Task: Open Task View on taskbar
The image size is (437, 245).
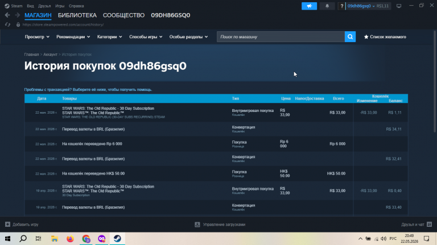Action: [x=39, y=239]
